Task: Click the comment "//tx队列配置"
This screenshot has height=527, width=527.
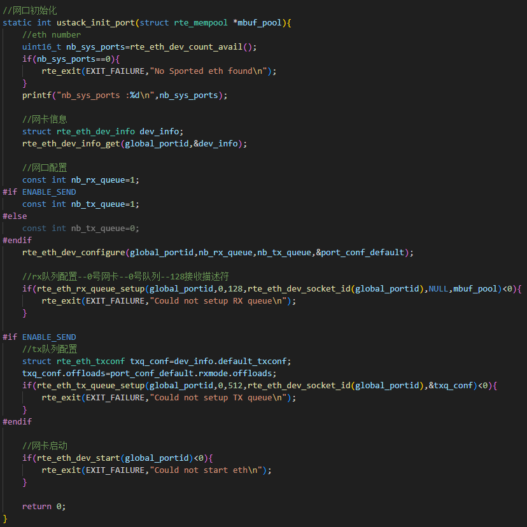Action: click(50, 349)
